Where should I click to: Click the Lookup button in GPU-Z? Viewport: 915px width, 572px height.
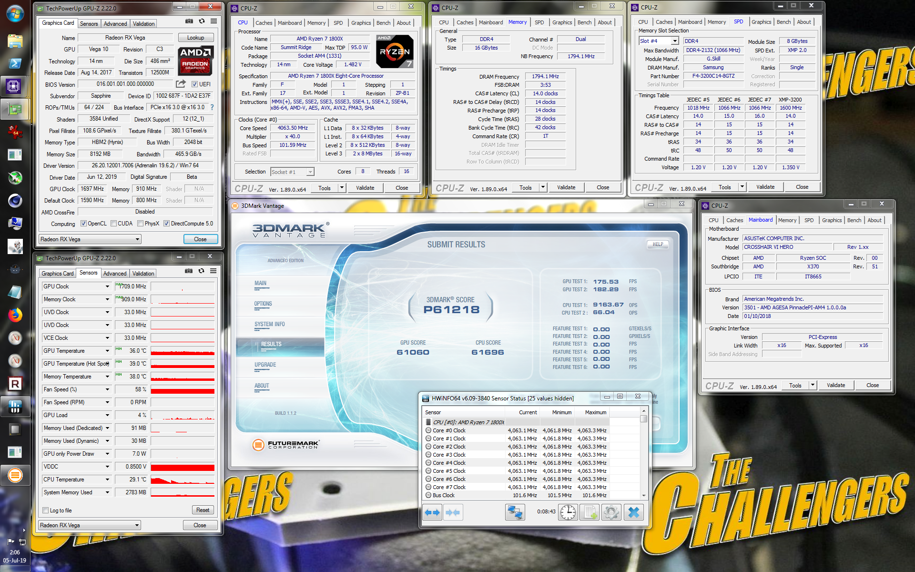tap(195, 38)
